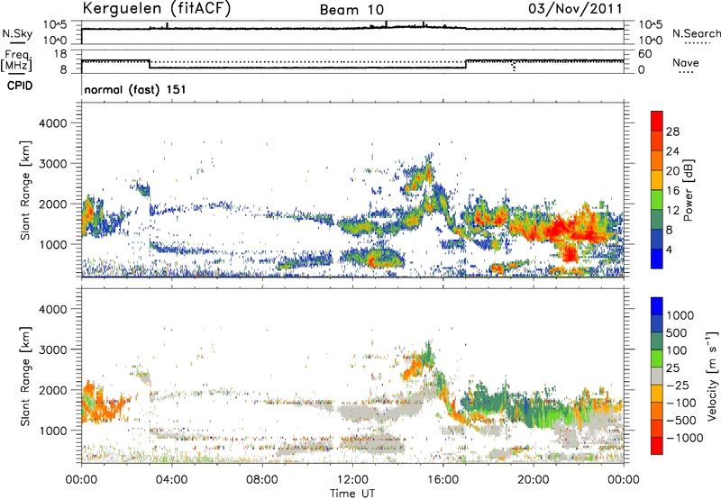This screenshot has width=721, height=499.
Task: Click the "28" label on the Power colorbar
Action: pyautogui.click(x=672, y=132)
